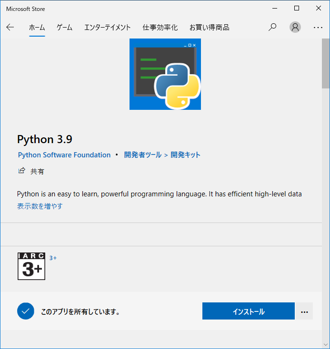Open the user account avatar

click(295, 27)
